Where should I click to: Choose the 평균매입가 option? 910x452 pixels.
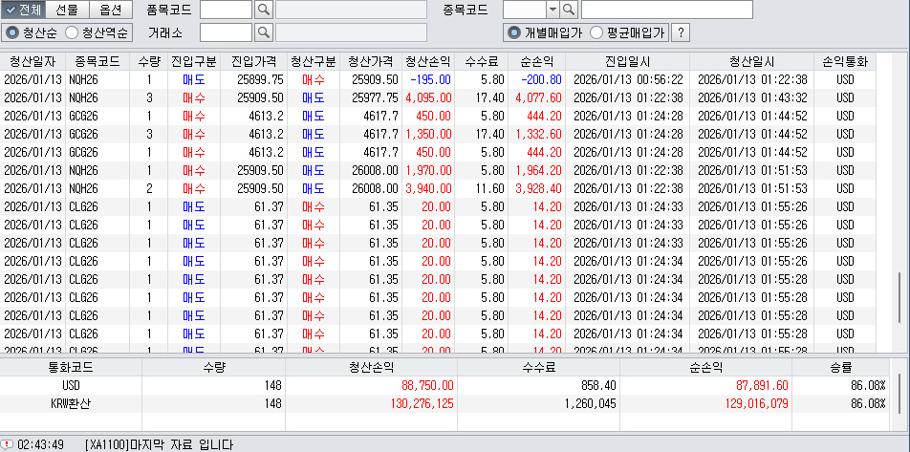click(x=596, y=32)
